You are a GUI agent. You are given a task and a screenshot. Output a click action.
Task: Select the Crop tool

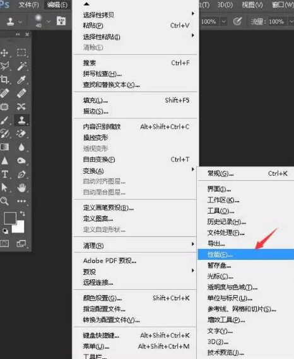(x=4, y=80)
